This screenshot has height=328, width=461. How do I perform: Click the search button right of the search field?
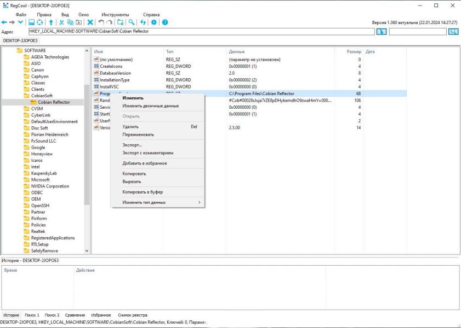pyautogui.click(x=453, y=32)
